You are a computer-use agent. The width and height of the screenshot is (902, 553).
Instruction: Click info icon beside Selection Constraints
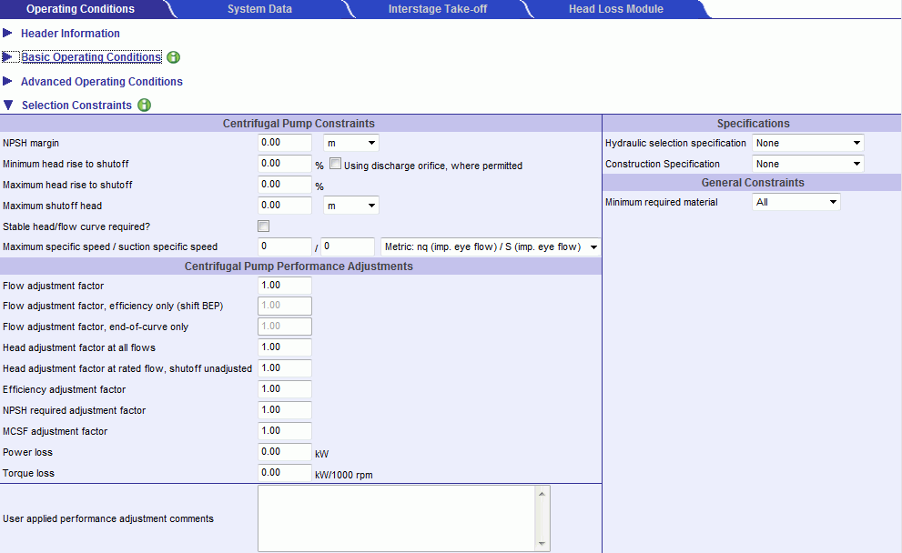click(144, 106)
